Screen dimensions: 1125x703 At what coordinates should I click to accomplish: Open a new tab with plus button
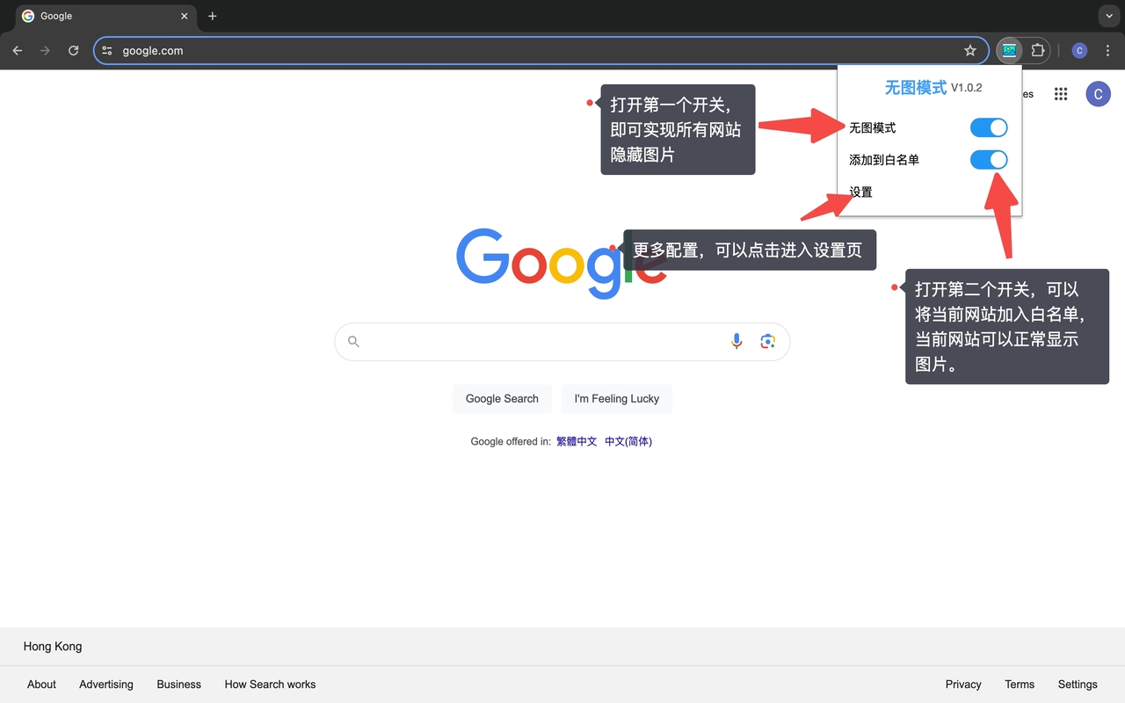(212, 16)
